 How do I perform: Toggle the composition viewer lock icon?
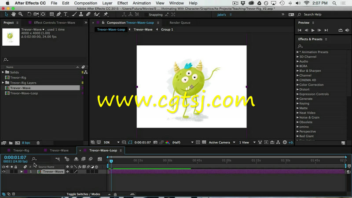click(x=103, y=23)
